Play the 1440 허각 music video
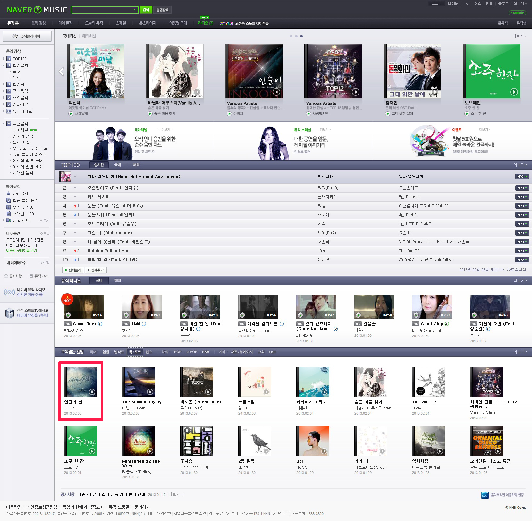The image size is (532, 521). coord(142,306)
